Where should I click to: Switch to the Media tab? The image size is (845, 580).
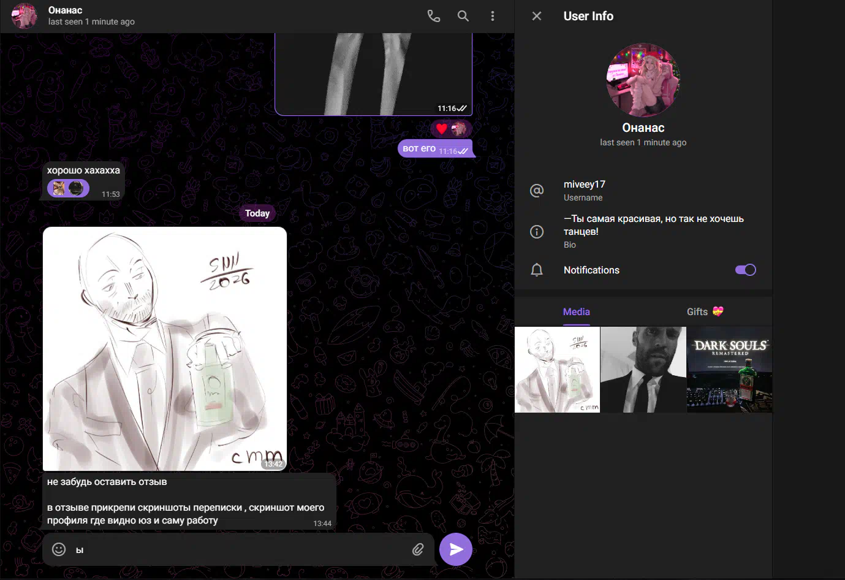tap(576, 312)
